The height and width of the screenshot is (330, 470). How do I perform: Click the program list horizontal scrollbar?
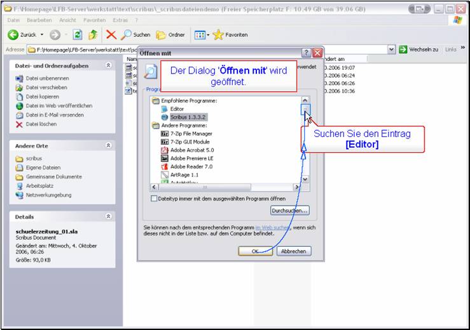[x=204, y=188]
